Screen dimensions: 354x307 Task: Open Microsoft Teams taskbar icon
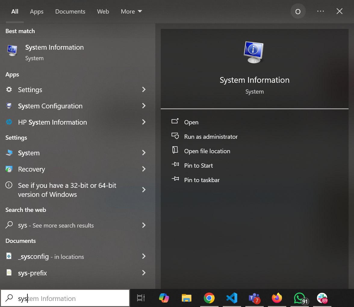coord(254,298)
